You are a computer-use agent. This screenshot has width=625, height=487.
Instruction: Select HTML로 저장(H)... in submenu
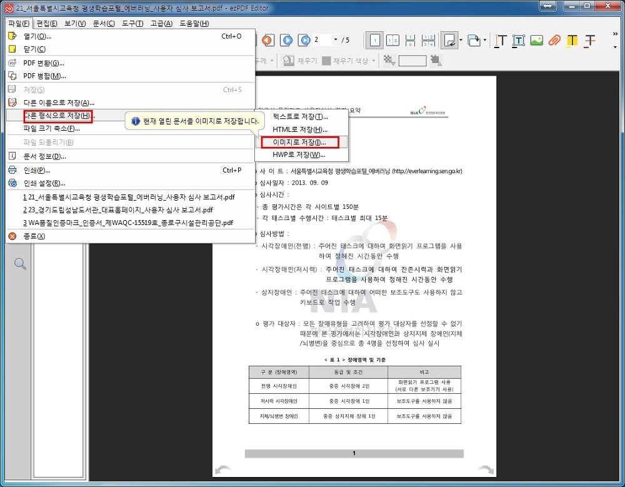pyautogui.click(x=302, y=129)
